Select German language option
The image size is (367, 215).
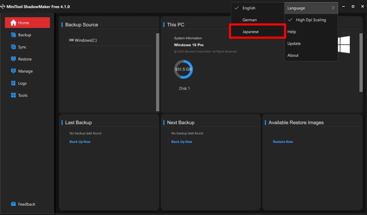(x=257, y=20)
